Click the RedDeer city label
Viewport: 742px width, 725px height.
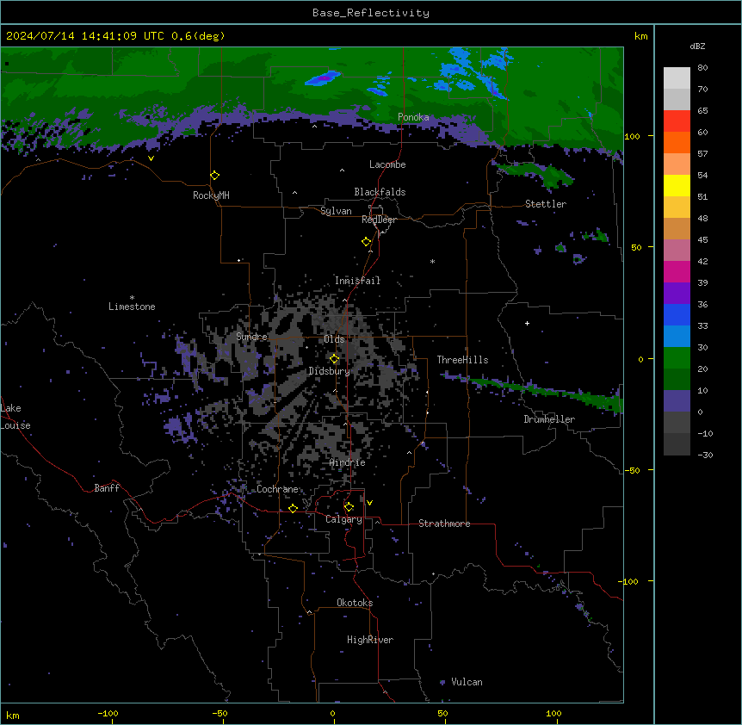pos(379,220)
